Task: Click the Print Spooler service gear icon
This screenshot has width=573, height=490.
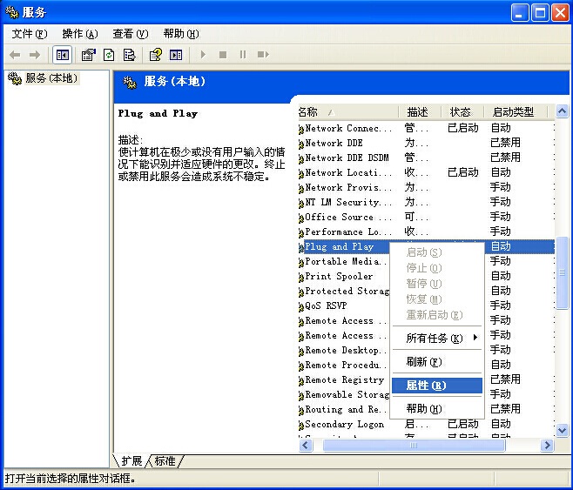Action: tap(300, 277)
